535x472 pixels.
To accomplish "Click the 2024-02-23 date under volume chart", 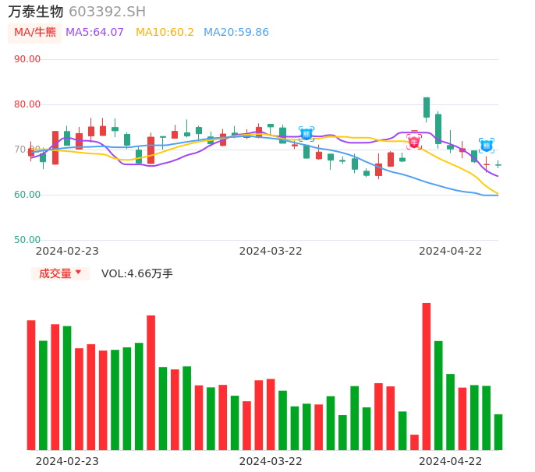I will tap(67, 461).
